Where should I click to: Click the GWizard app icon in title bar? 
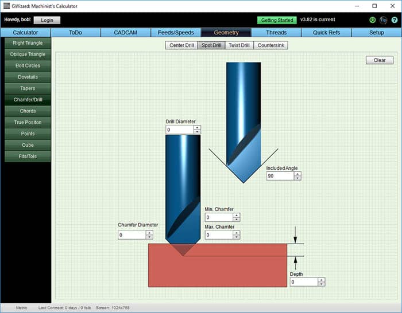tap(6, 6)
